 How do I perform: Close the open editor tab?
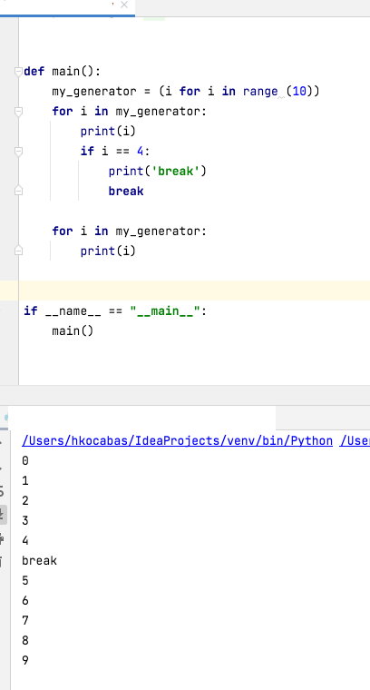point(124,5)
